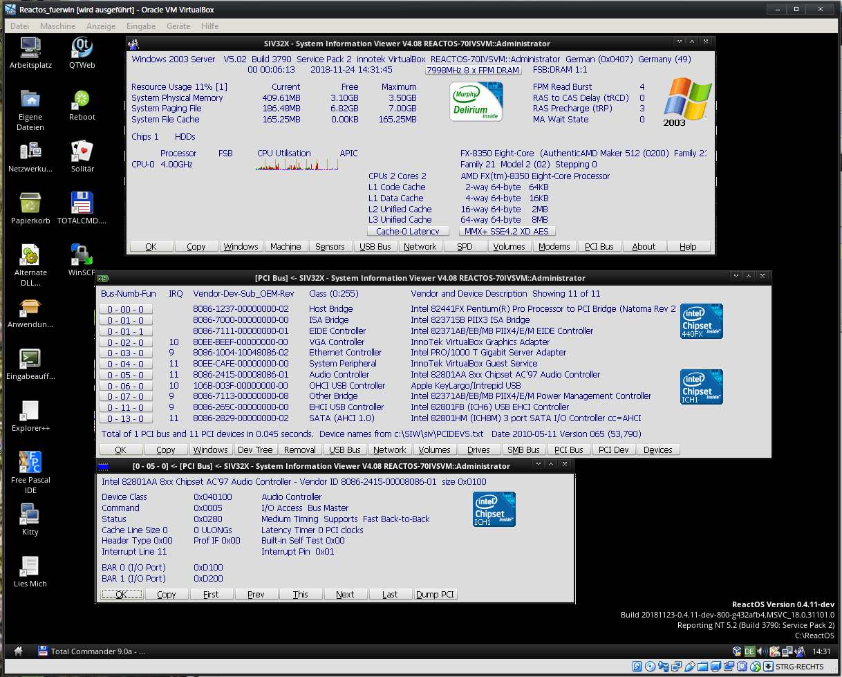Select the Kitty desktop shortcut
The height and width of the screenshot is (677, 842).
click(x=30, y=514)
